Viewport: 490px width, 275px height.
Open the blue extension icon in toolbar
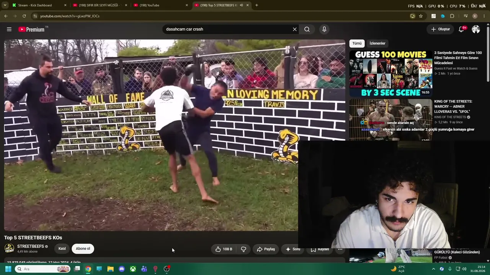click(x=443, y=16)
